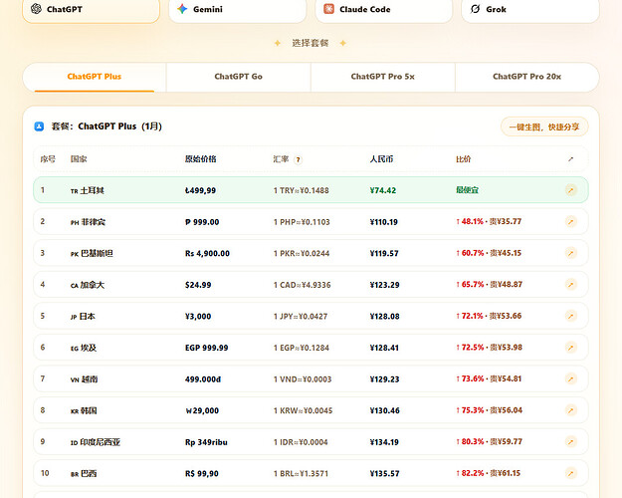Click the exchange rate help question icon
This screenshot has width=622, height=498.
[x=298, y=159]
